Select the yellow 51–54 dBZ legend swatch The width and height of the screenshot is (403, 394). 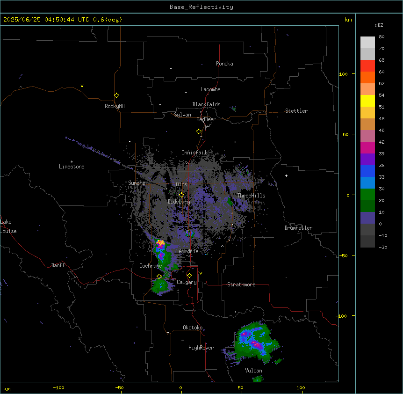pyautogui.click(x=367, y=101)
